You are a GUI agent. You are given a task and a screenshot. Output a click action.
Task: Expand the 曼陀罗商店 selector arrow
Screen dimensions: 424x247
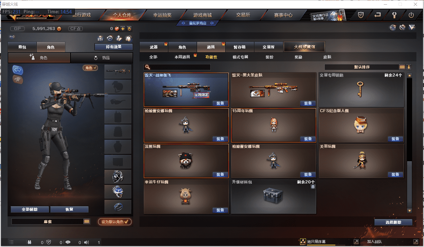[212, 23]
